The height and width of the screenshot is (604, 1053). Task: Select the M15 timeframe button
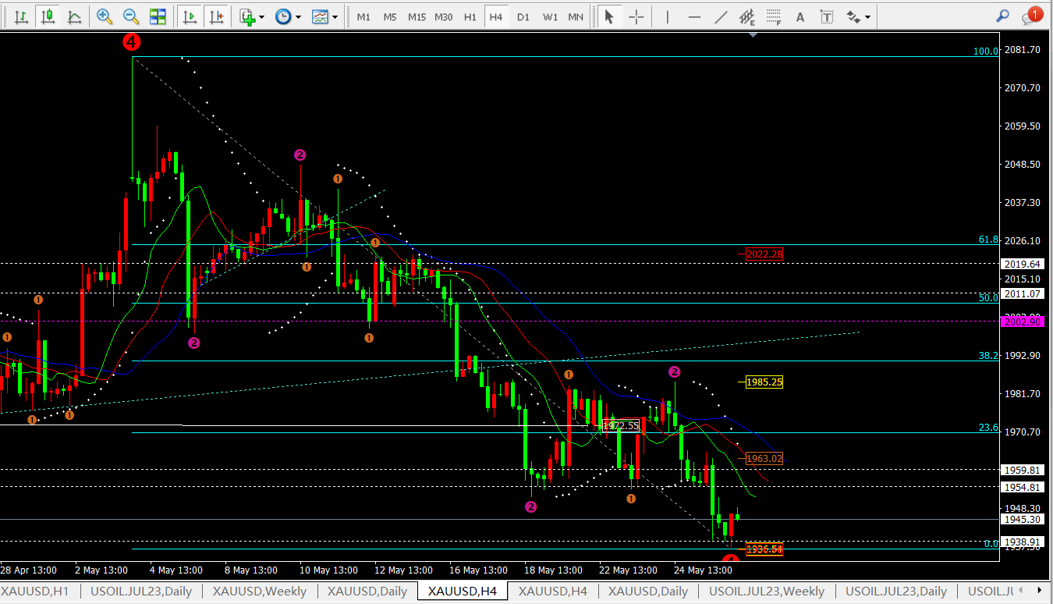click(417, 16)
